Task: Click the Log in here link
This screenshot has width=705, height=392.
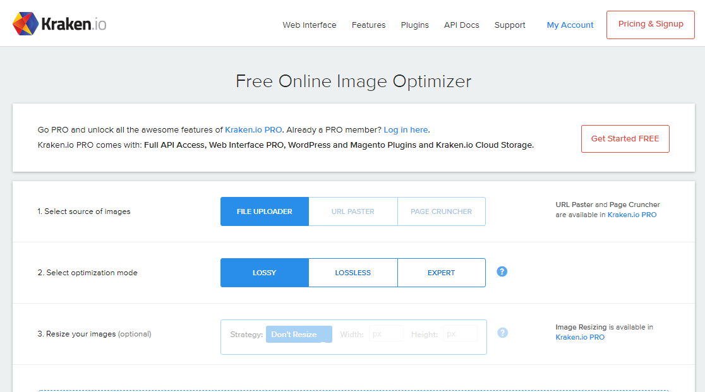Action: click(x=406, y=129)
